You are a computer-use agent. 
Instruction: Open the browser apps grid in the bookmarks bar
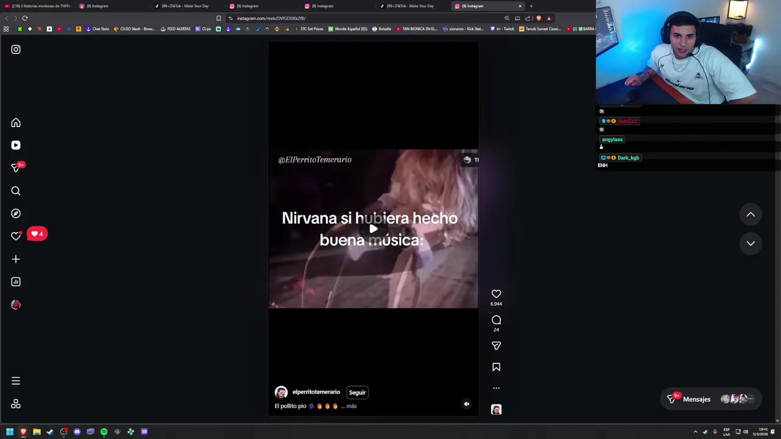tap(6, 29)
